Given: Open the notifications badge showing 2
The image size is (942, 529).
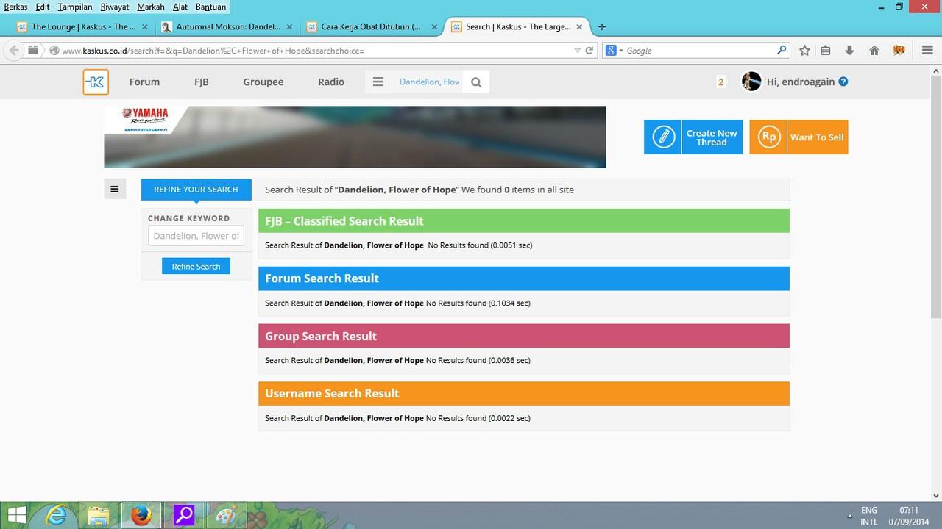Looking at the screenshot, I should point(720,82).
